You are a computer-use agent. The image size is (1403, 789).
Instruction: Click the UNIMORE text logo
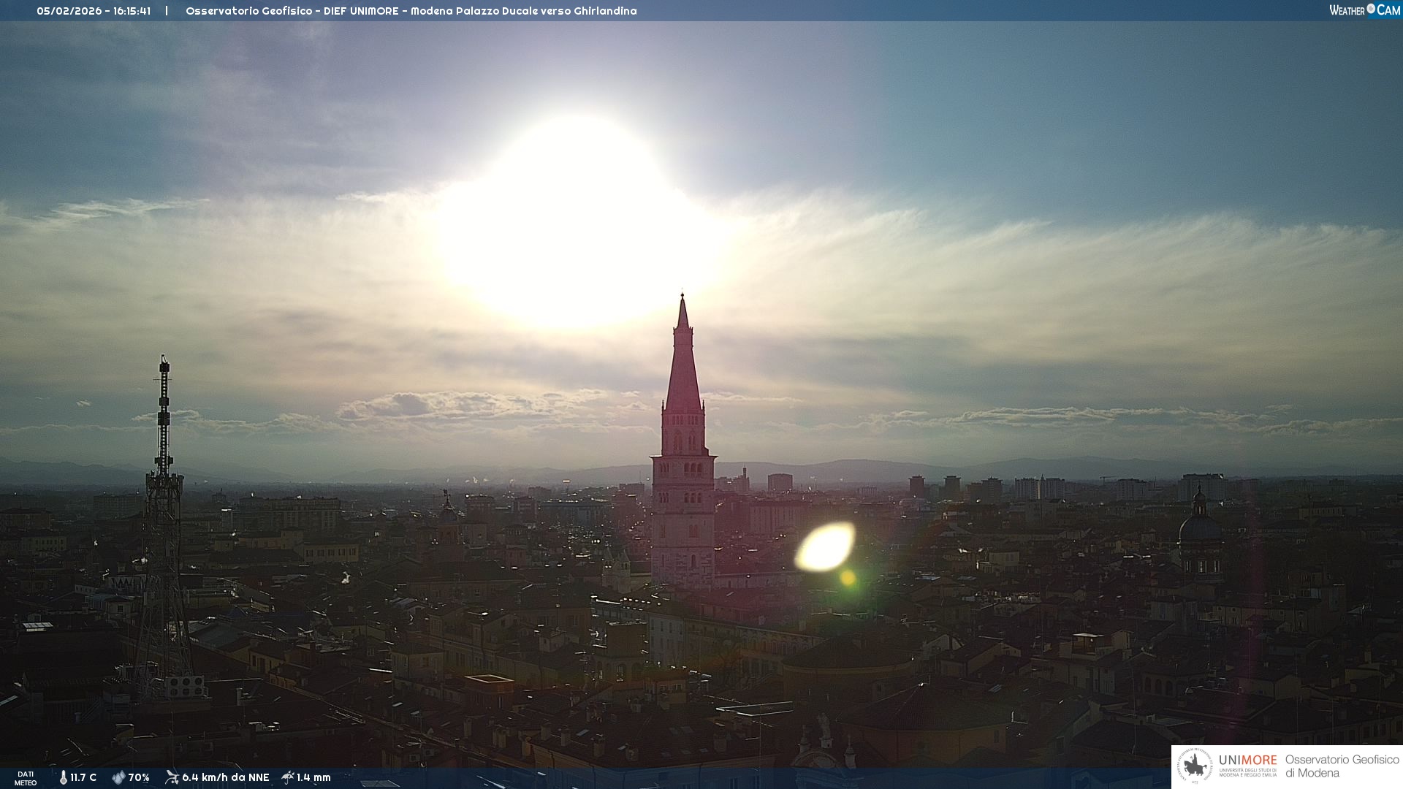1247,760
